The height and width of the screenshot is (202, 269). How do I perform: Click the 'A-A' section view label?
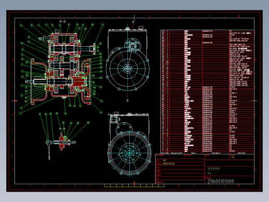coord(62,128)
